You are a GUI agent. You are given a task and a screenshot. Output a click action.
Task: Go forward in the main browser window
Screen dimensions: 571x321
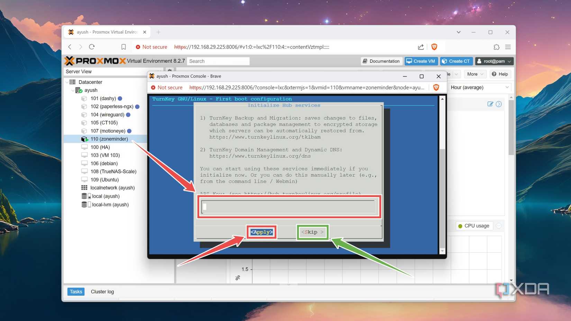tap(81, 47)
